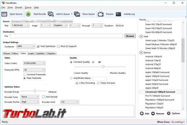
Task: Open the Queue menu
Action: (x=28, y=8)
